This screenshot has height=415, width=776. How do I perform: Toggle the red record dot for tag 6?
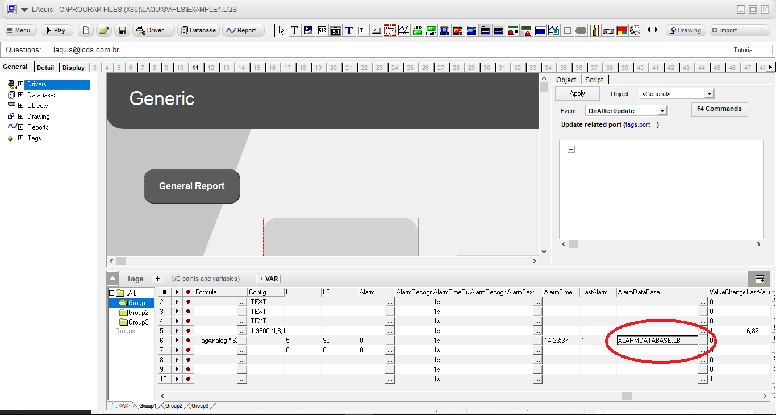(188, 341)
